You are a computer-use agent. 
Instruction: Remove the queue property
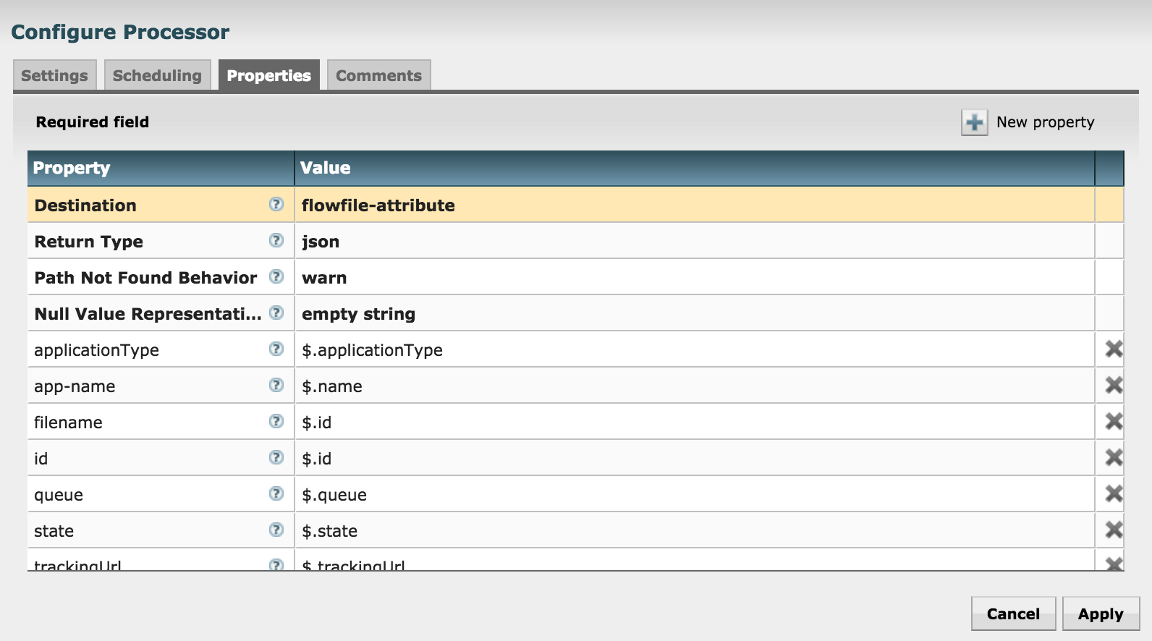coord(1114,494)
